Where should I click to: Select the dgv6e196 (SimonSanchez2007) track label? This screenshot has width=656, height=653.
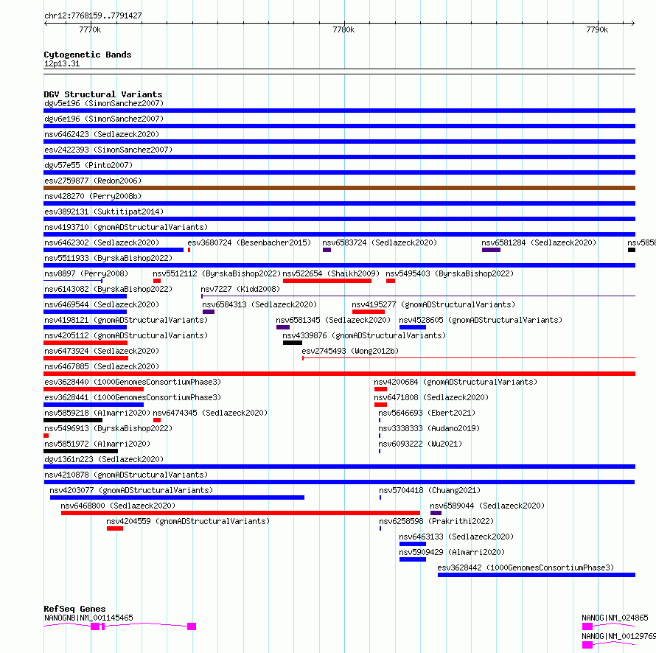pos(104,119)
